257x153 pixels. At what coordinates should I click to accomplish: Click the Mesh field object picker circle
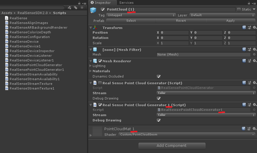(253, 54)
